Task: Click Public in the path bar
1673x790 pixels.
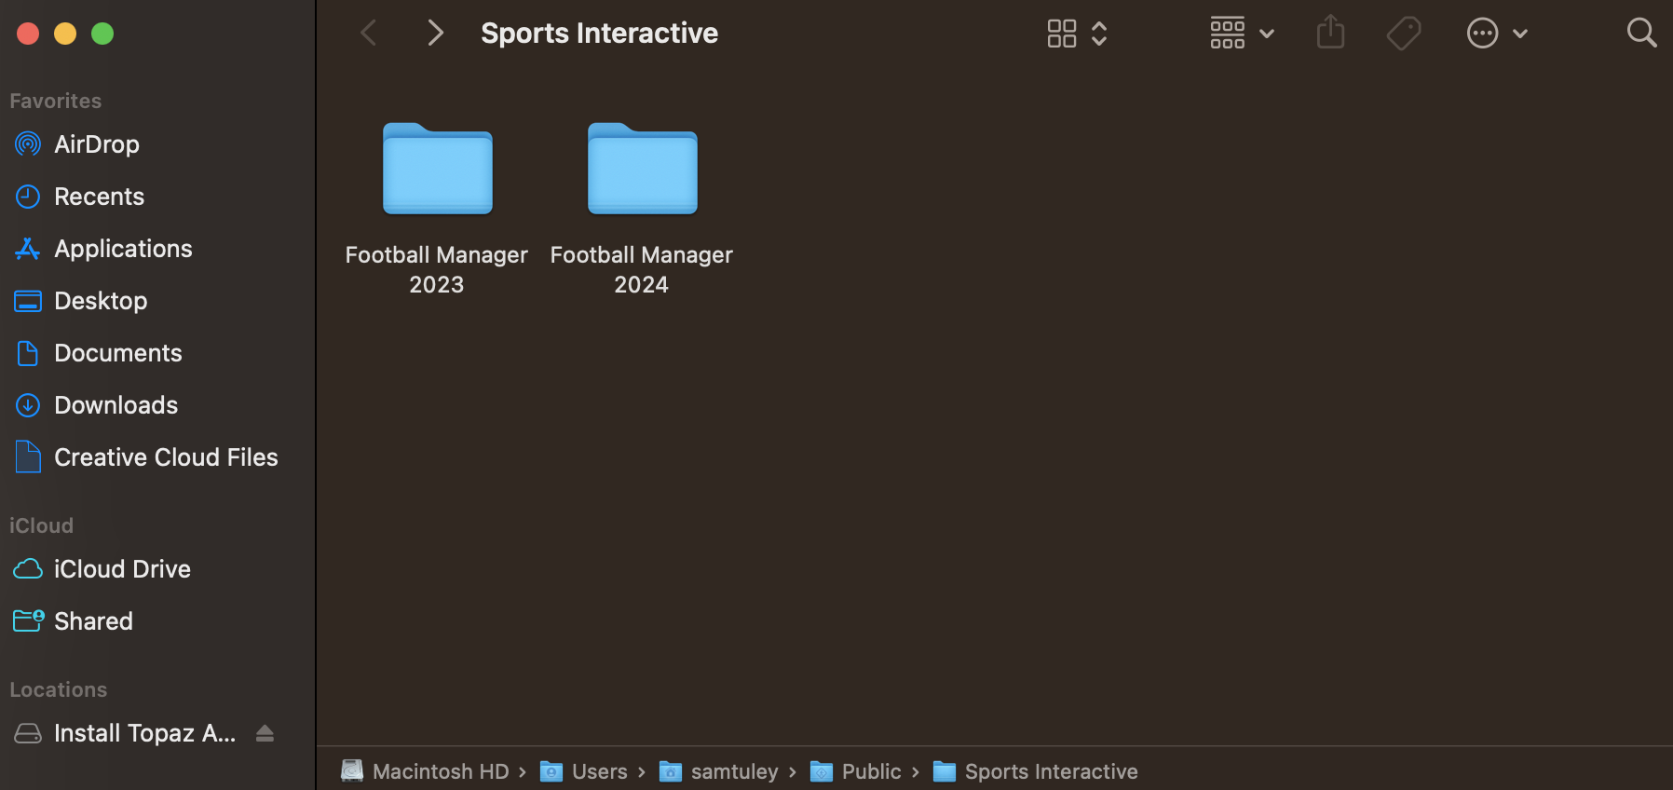Action: click(872, 771)
